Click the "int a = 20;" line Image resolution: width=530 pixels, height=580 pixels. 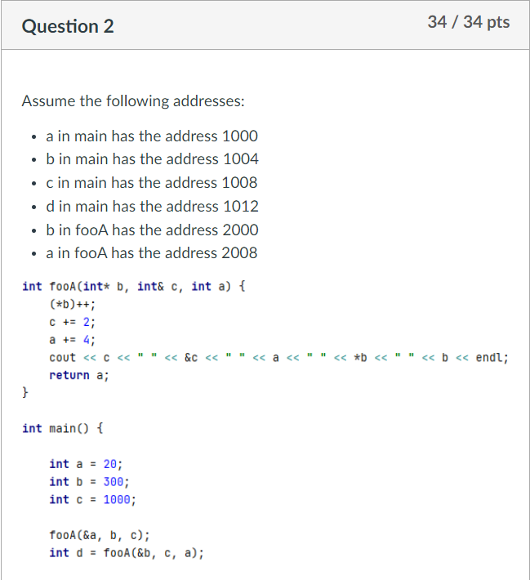[86, 464]
